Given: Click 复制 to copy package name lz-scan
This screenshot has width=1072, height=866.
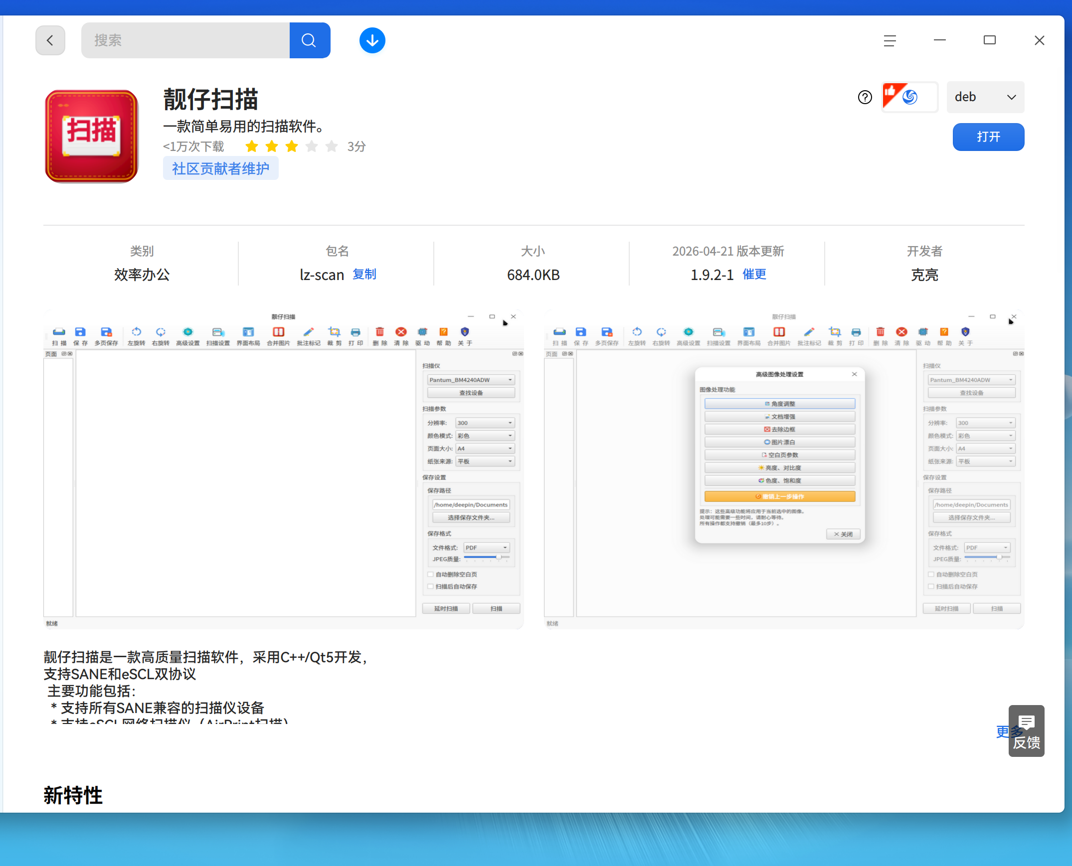Looking at the screenshot, I should (x=364, y=275).
